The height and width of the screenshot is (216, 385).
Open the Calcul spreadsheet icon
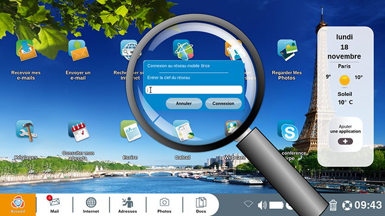tap(183, 131)
